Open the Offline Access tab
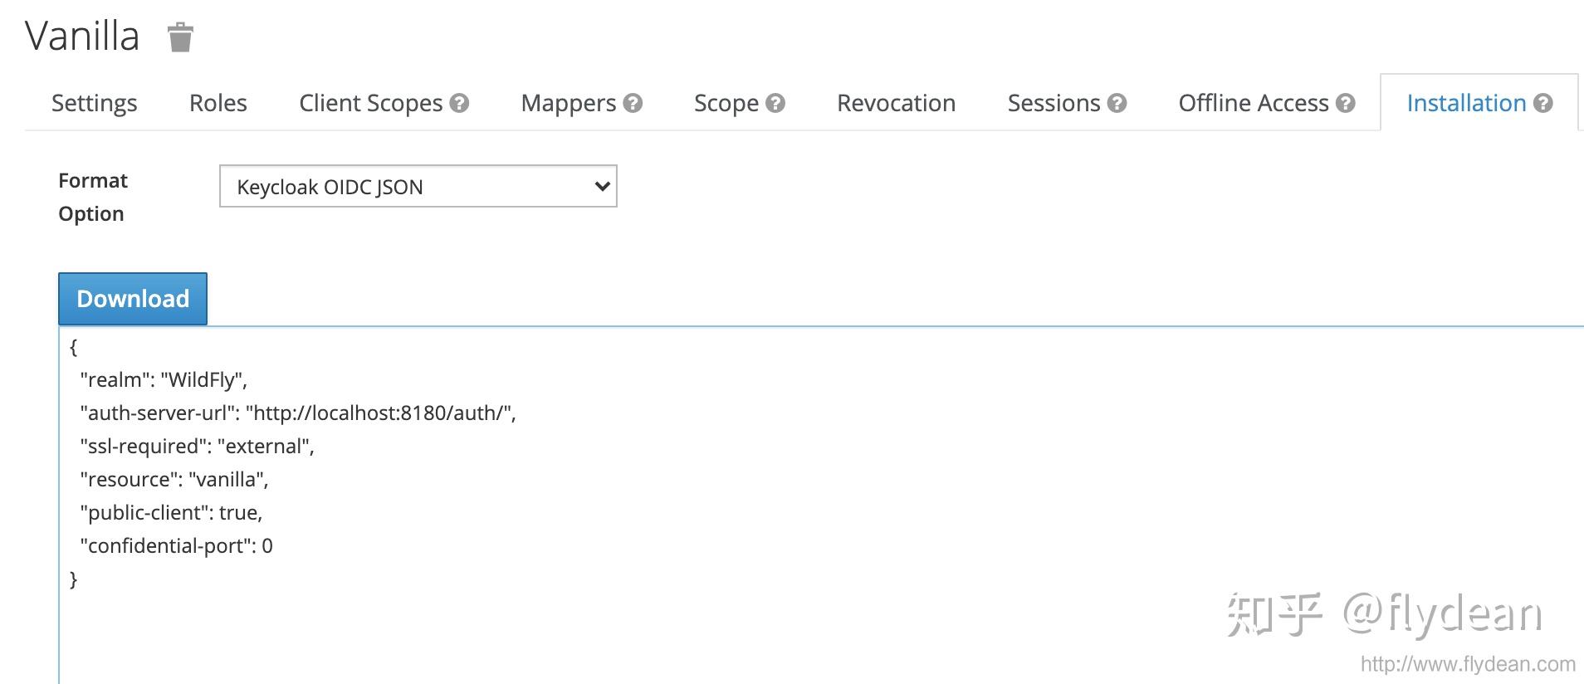Image resolution: width=1584 pixels, height=684 pixels. 1253,103
